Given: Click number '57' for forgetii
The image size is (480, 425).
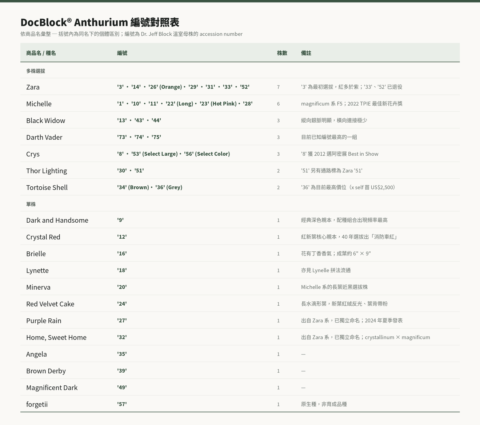Looking at the screenshot, I should [x=122, y=404].
